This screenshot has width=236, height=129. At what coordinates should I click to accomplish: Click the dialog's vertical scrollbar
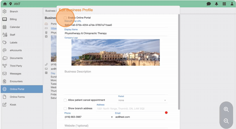(x=178, y=59)
